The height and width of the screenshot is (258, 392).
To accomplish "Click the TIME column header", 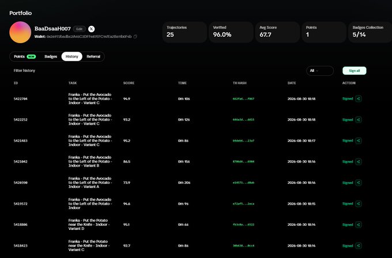I will pyautogui.click(x=182, y=83).
